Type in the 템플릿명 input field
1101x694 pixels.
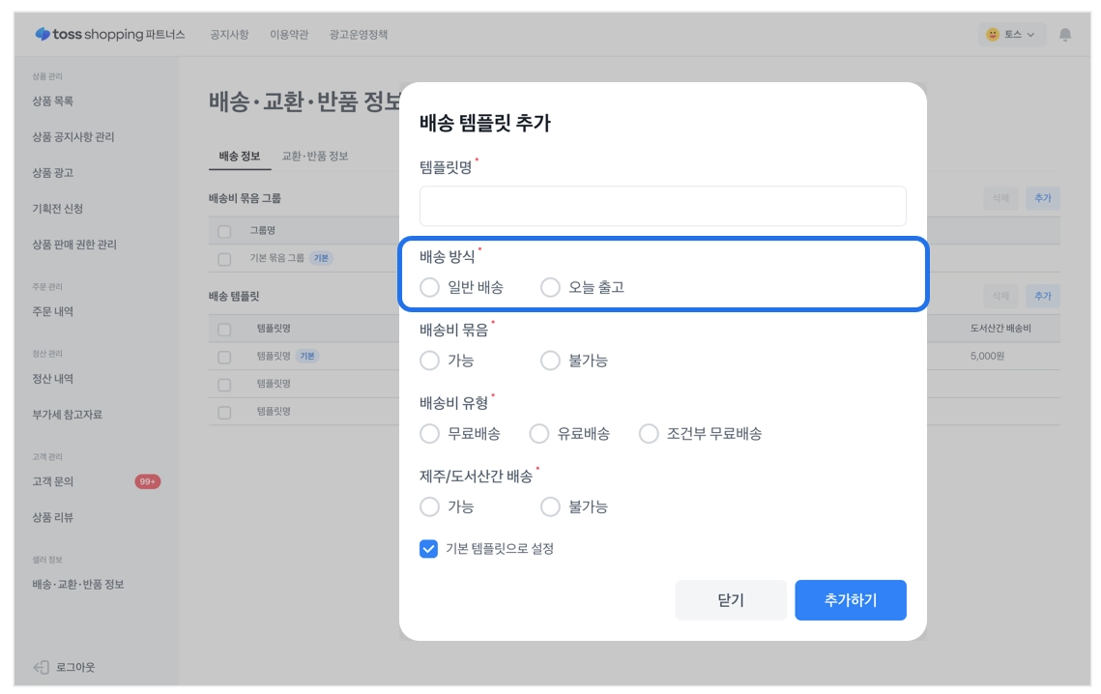click(x=662, y=206)
